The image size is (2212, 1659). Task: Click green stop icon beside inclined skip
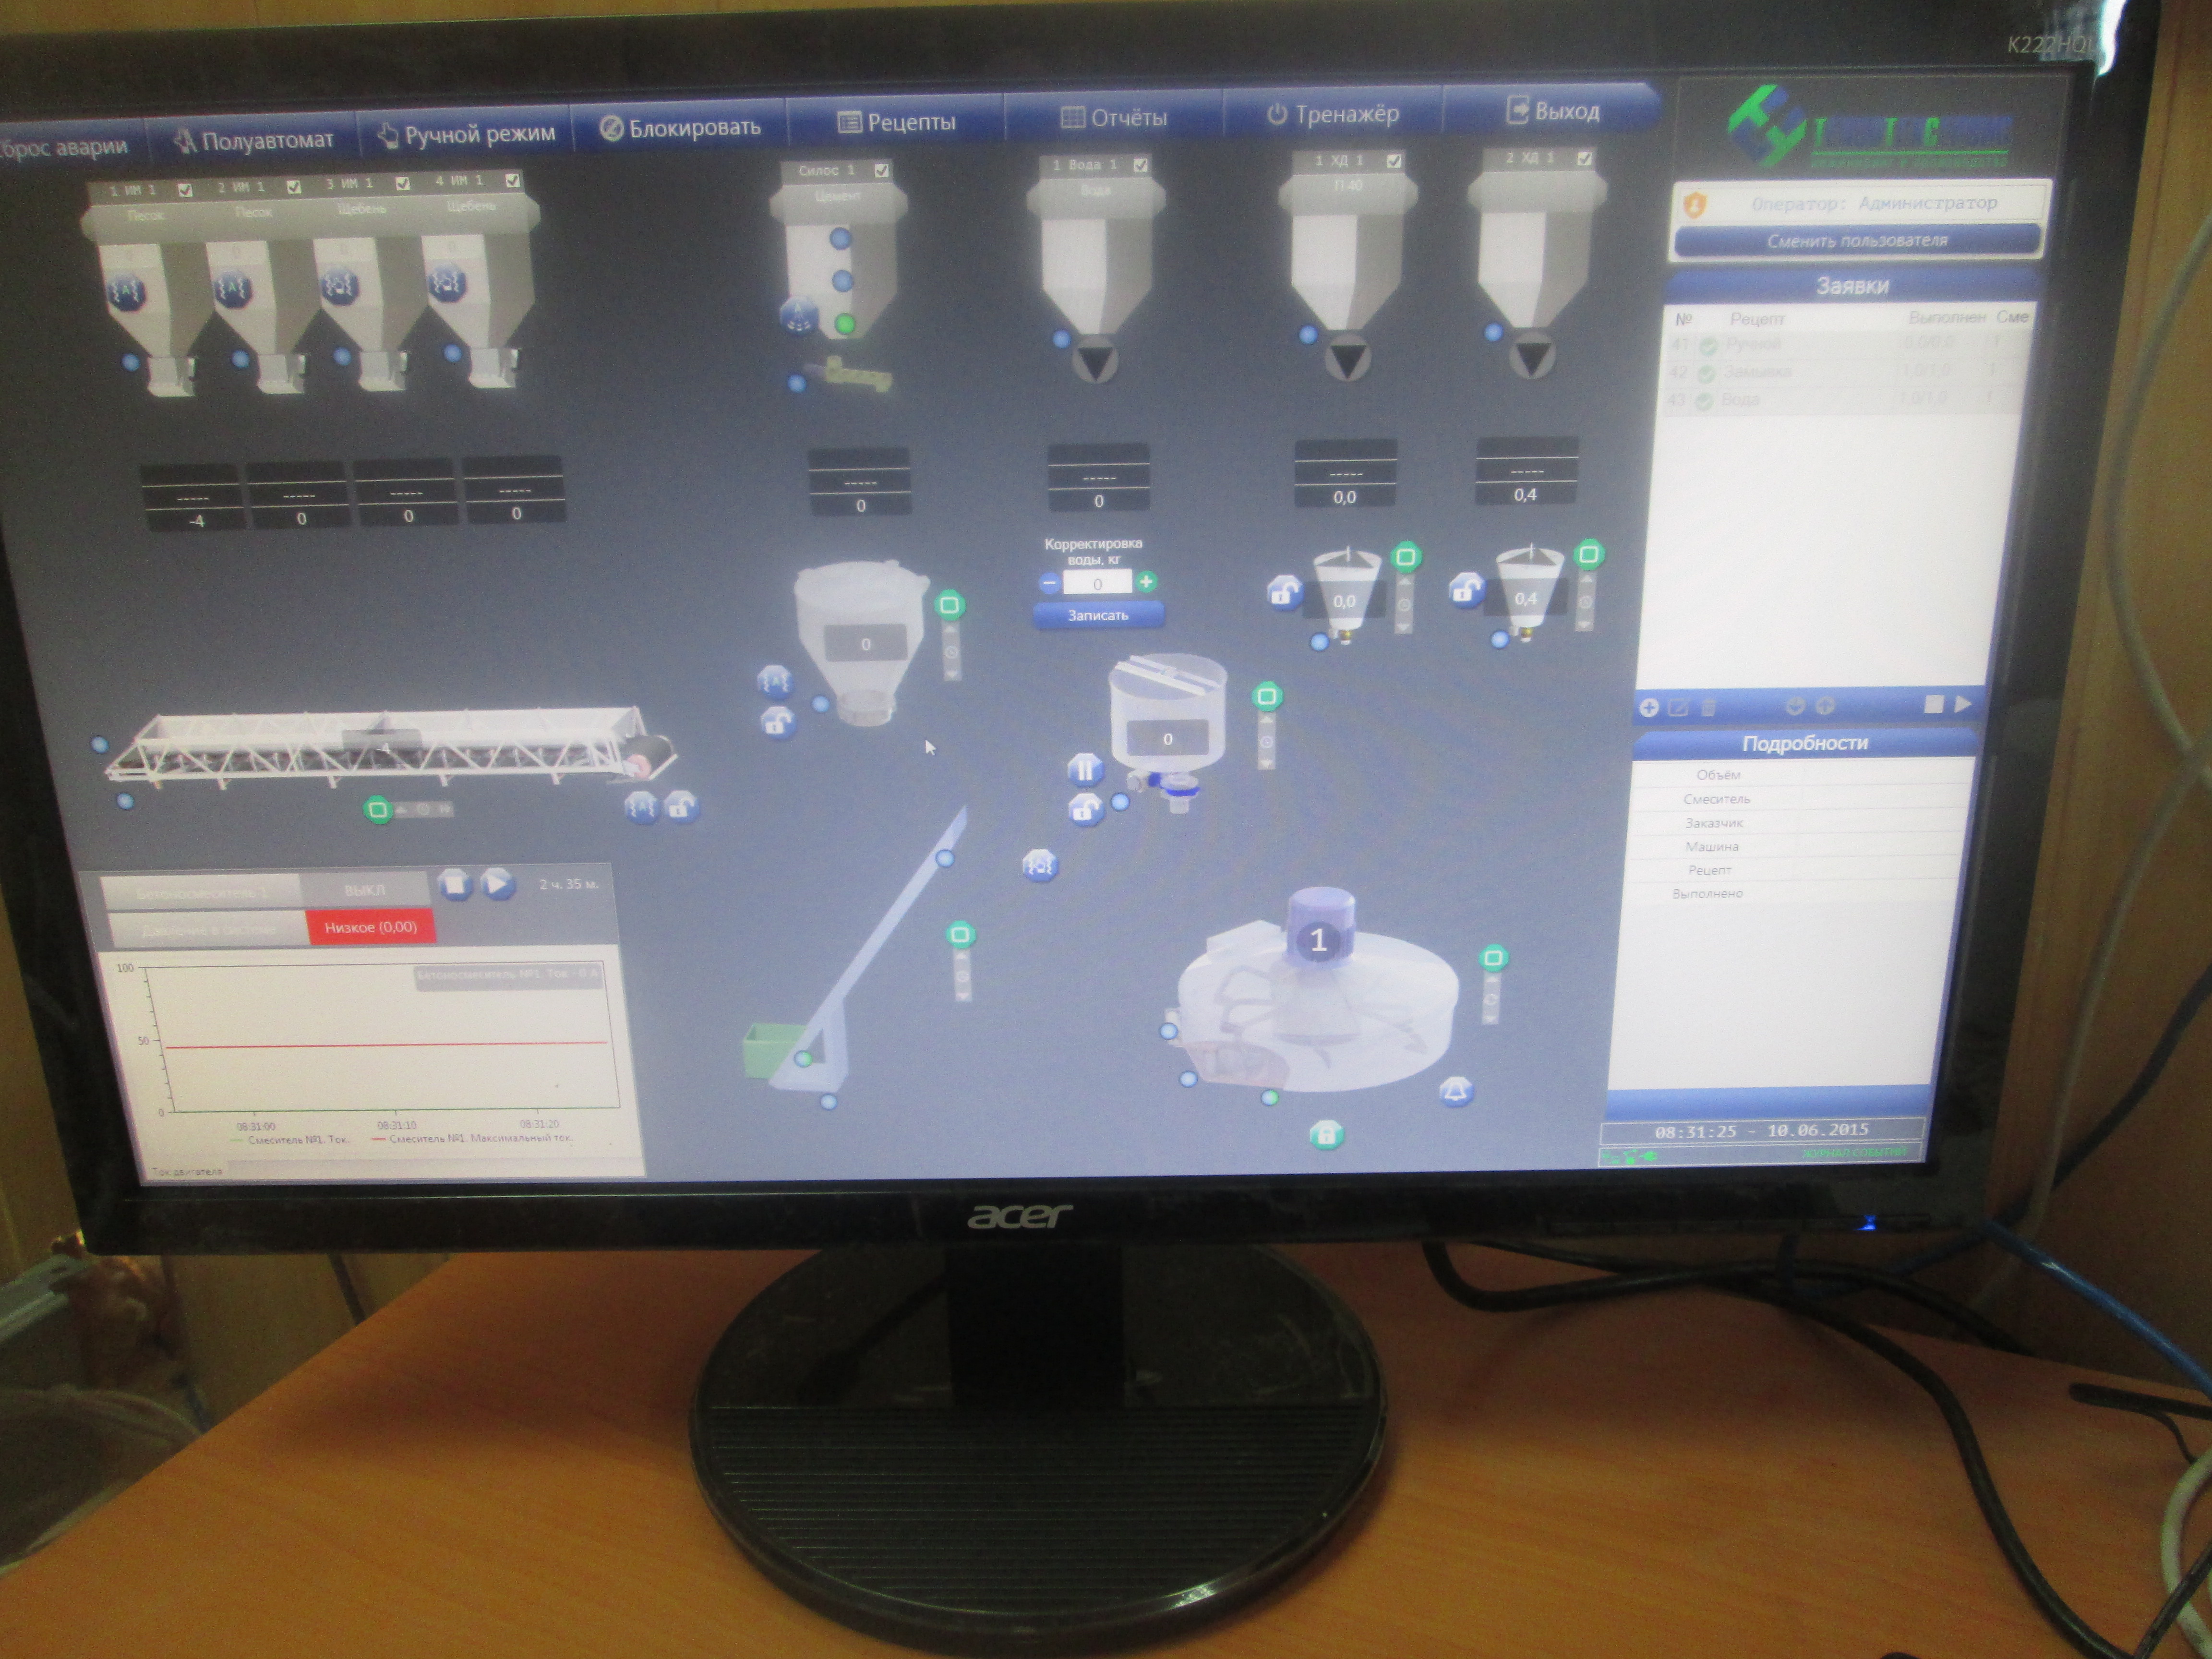[x=960, y=935]
